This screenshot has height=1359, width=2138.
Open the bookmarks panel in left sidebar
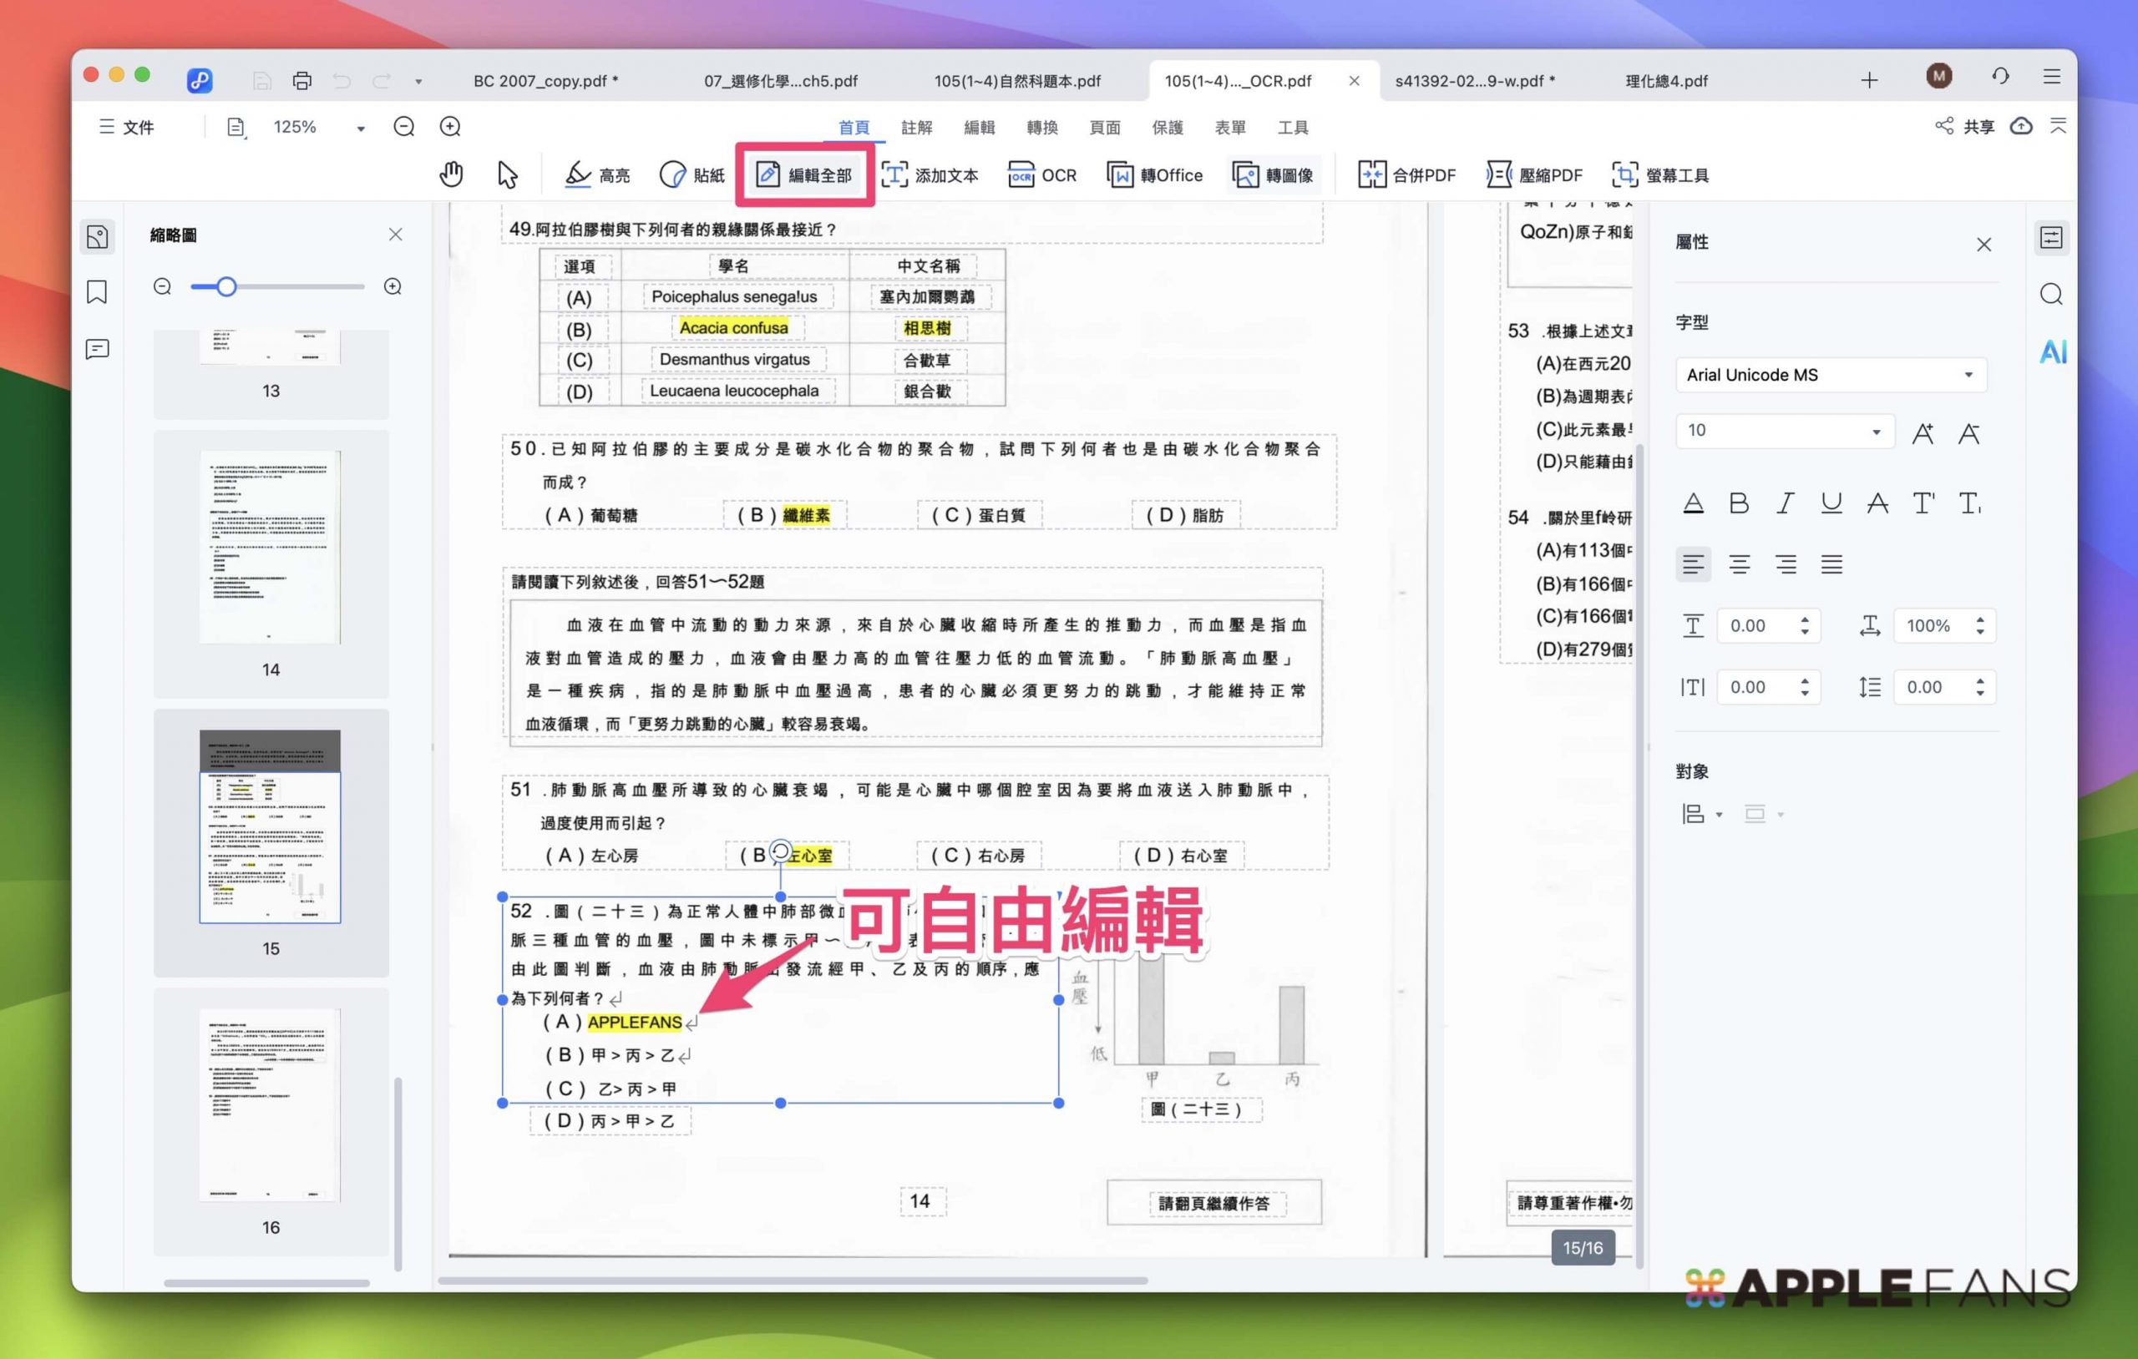coord(97,292)
